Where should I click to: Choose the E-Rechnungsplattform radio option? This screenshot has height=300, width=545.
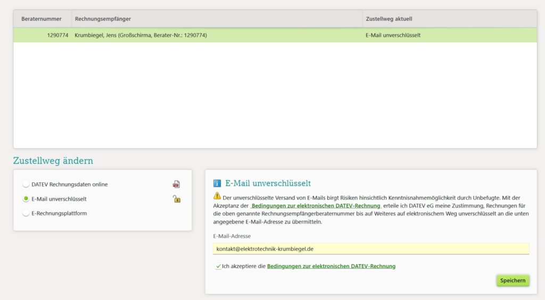click(26, 213)
